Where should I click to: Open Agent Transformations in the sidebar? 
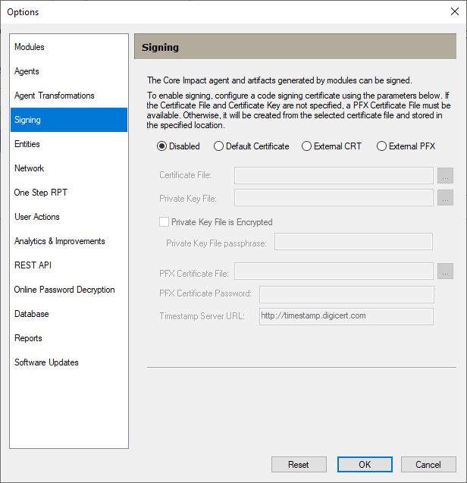(55, 96)
